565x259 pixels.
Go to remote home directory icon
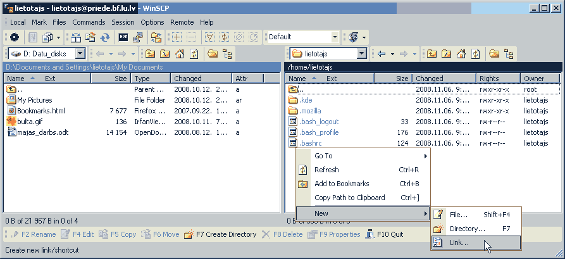coord(461,54)
